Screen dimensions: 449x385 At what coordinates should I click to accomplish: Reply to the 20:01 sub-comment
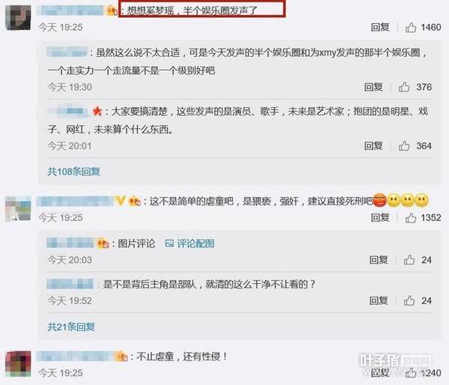(x=373, y=145)
